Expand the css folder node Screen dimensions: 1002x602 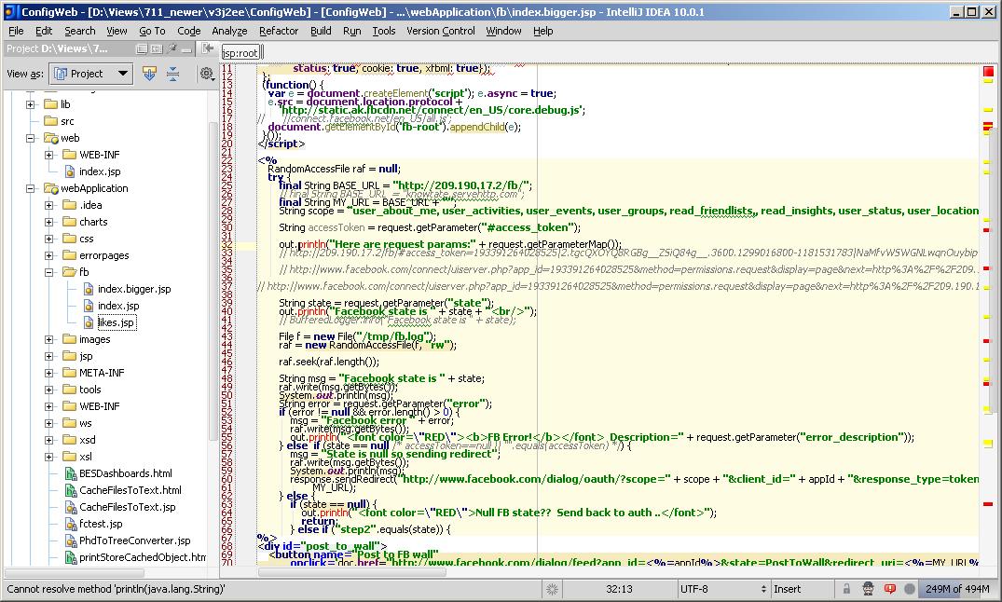pyautogui.click(x=49, y=239)
